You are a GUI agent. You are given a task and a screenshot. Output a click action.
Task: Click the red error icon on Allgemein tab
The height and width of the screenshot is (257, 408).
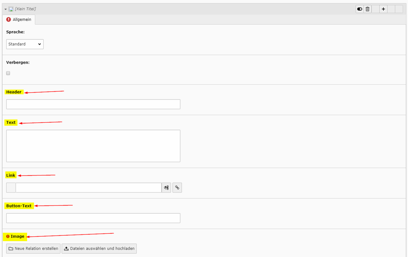pyautogui.click(x=9, y=19)
